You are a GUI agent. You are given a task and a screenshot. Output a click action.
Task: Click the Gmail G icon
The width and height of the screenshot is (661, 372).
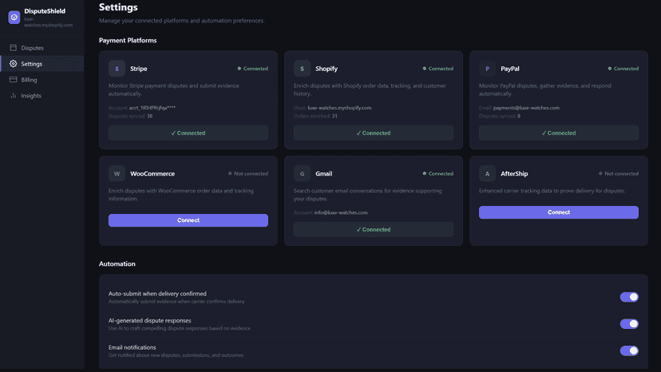pos(302,173)
